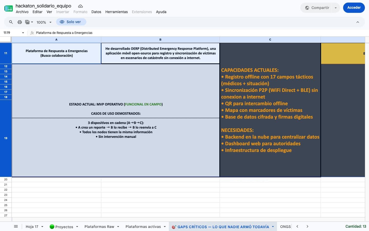Open the Herramientas menu
The height and width of the screenshot is (231, 369).
pos(116,12)
